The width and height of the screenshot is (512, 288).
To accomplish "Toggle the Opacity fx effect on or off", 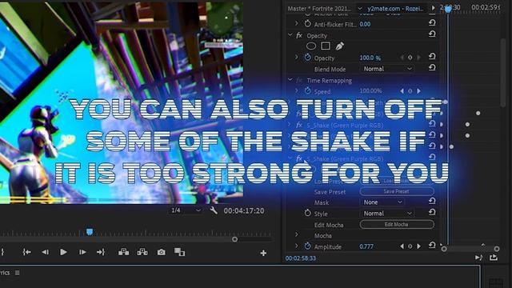I will click(299, 35).
